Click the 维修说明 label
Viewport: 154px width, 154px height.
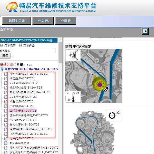tap(6, 65)
